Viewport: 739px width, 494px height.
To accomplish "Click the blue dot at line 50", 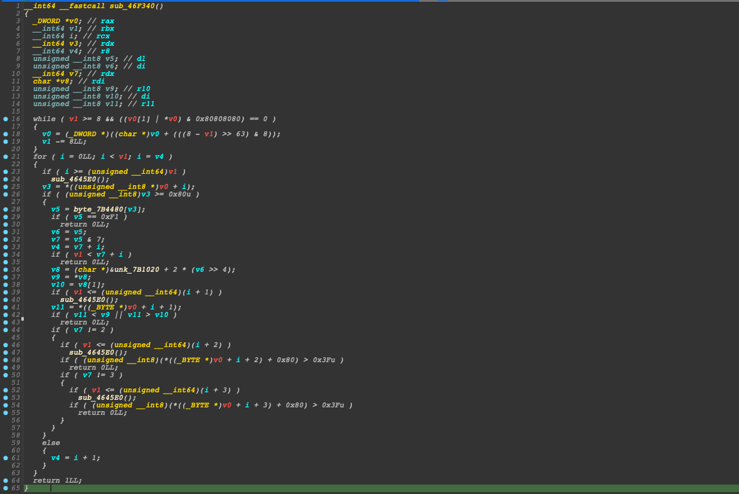I will (6, 375).
